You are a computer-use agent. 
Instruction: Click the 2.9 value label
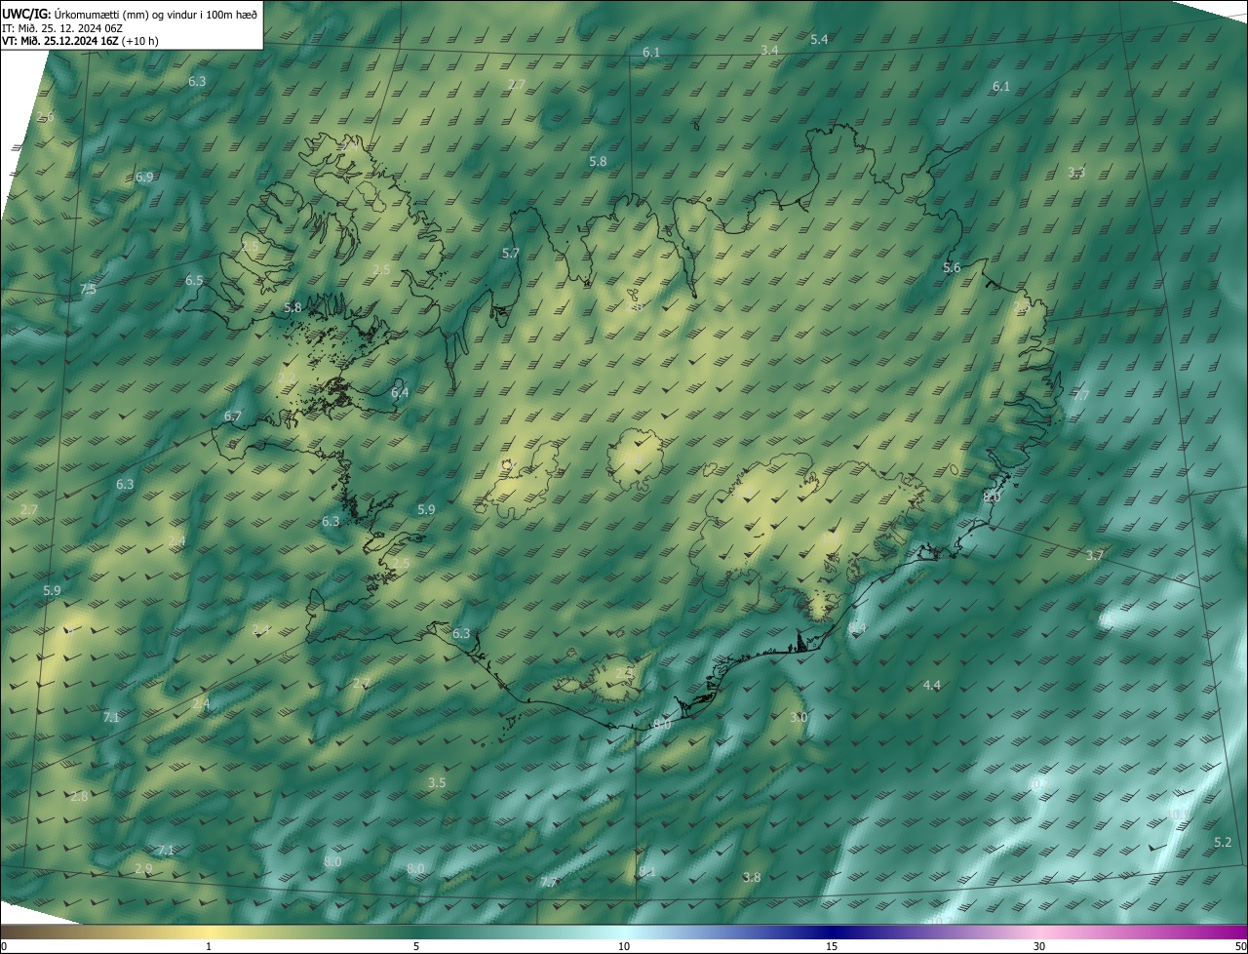coord(143,868)
